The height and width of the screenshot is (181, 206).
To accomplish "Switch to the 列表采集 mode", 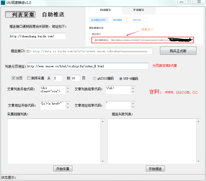I will pos(20,14).
